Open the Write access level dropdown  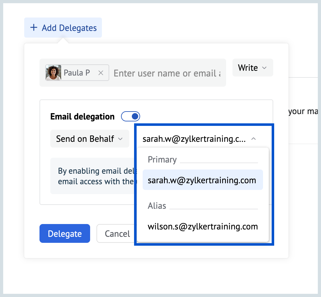click(x=253, y=68)
